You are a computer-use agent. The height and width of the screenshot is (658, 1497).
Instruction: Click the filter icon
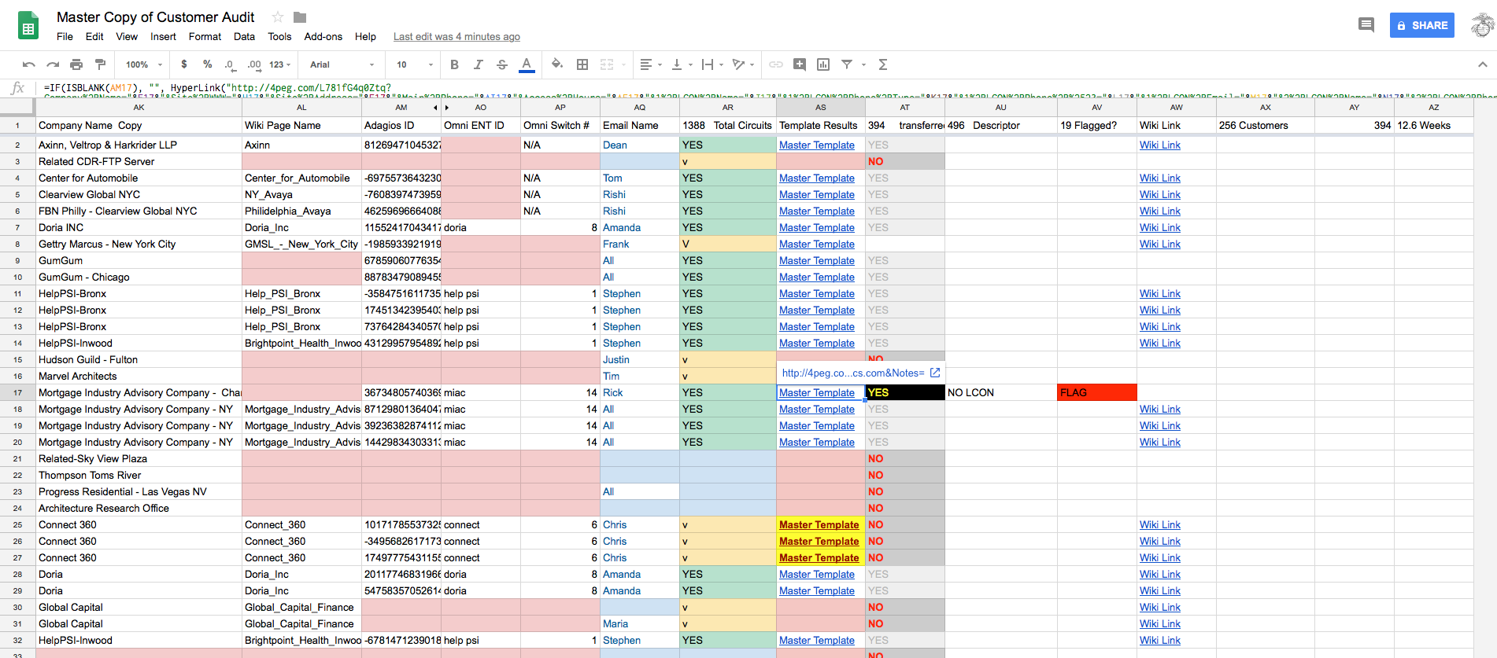coord(847,64)
